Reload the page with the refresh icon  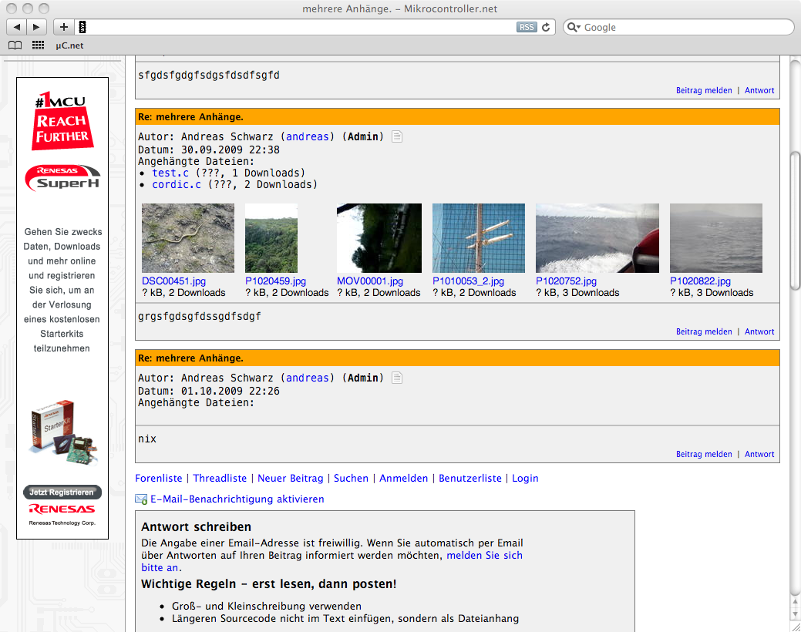pyautogui.click(x=546, y=27)
